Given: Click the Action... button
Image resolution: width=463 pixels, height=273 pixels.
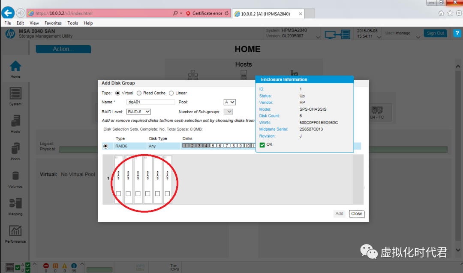Looking at the screenshot, I should coord(63,49).
